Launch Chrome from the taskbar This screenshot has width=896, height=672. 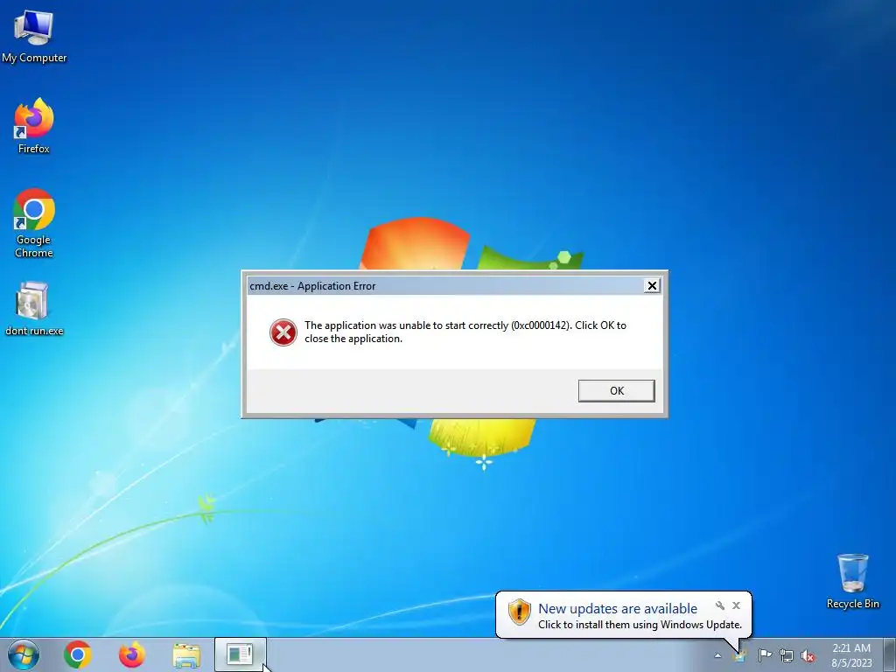point(78,654)
